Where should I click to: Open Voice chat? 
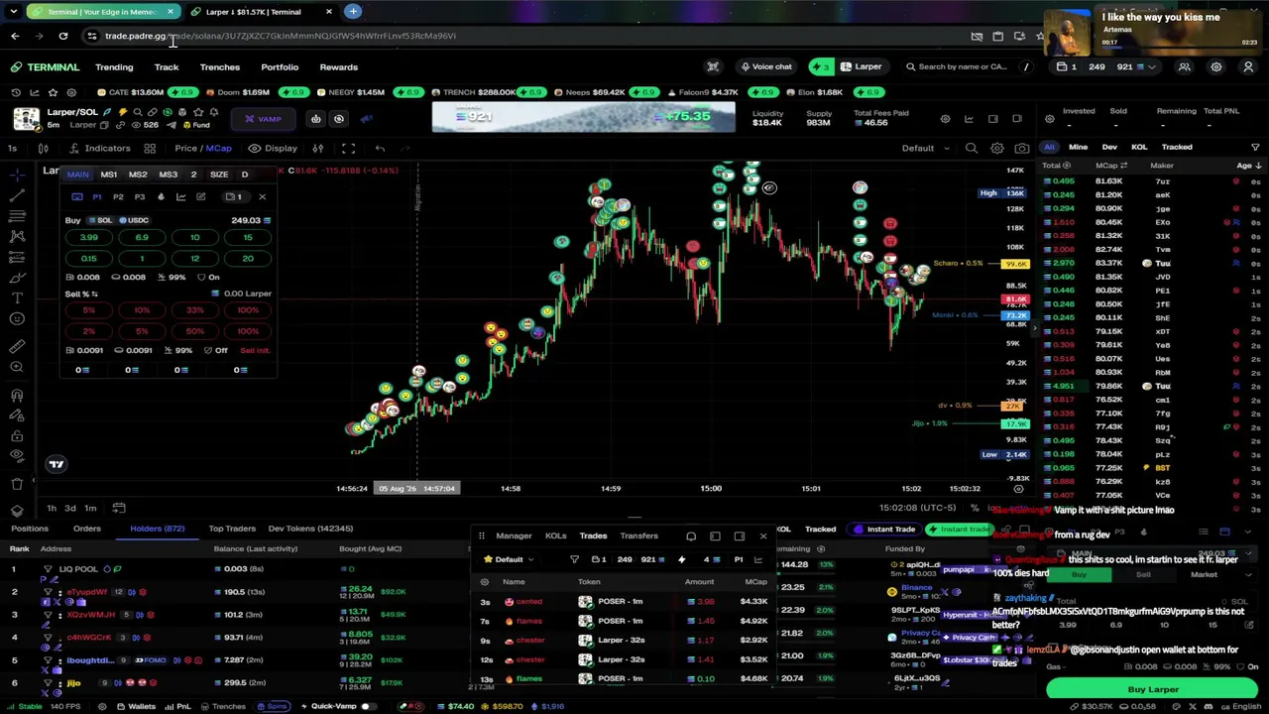point(766,66)
